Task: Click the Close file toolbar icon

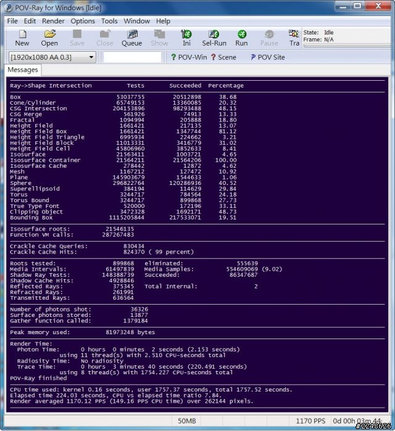Action: tap(104, 38)
